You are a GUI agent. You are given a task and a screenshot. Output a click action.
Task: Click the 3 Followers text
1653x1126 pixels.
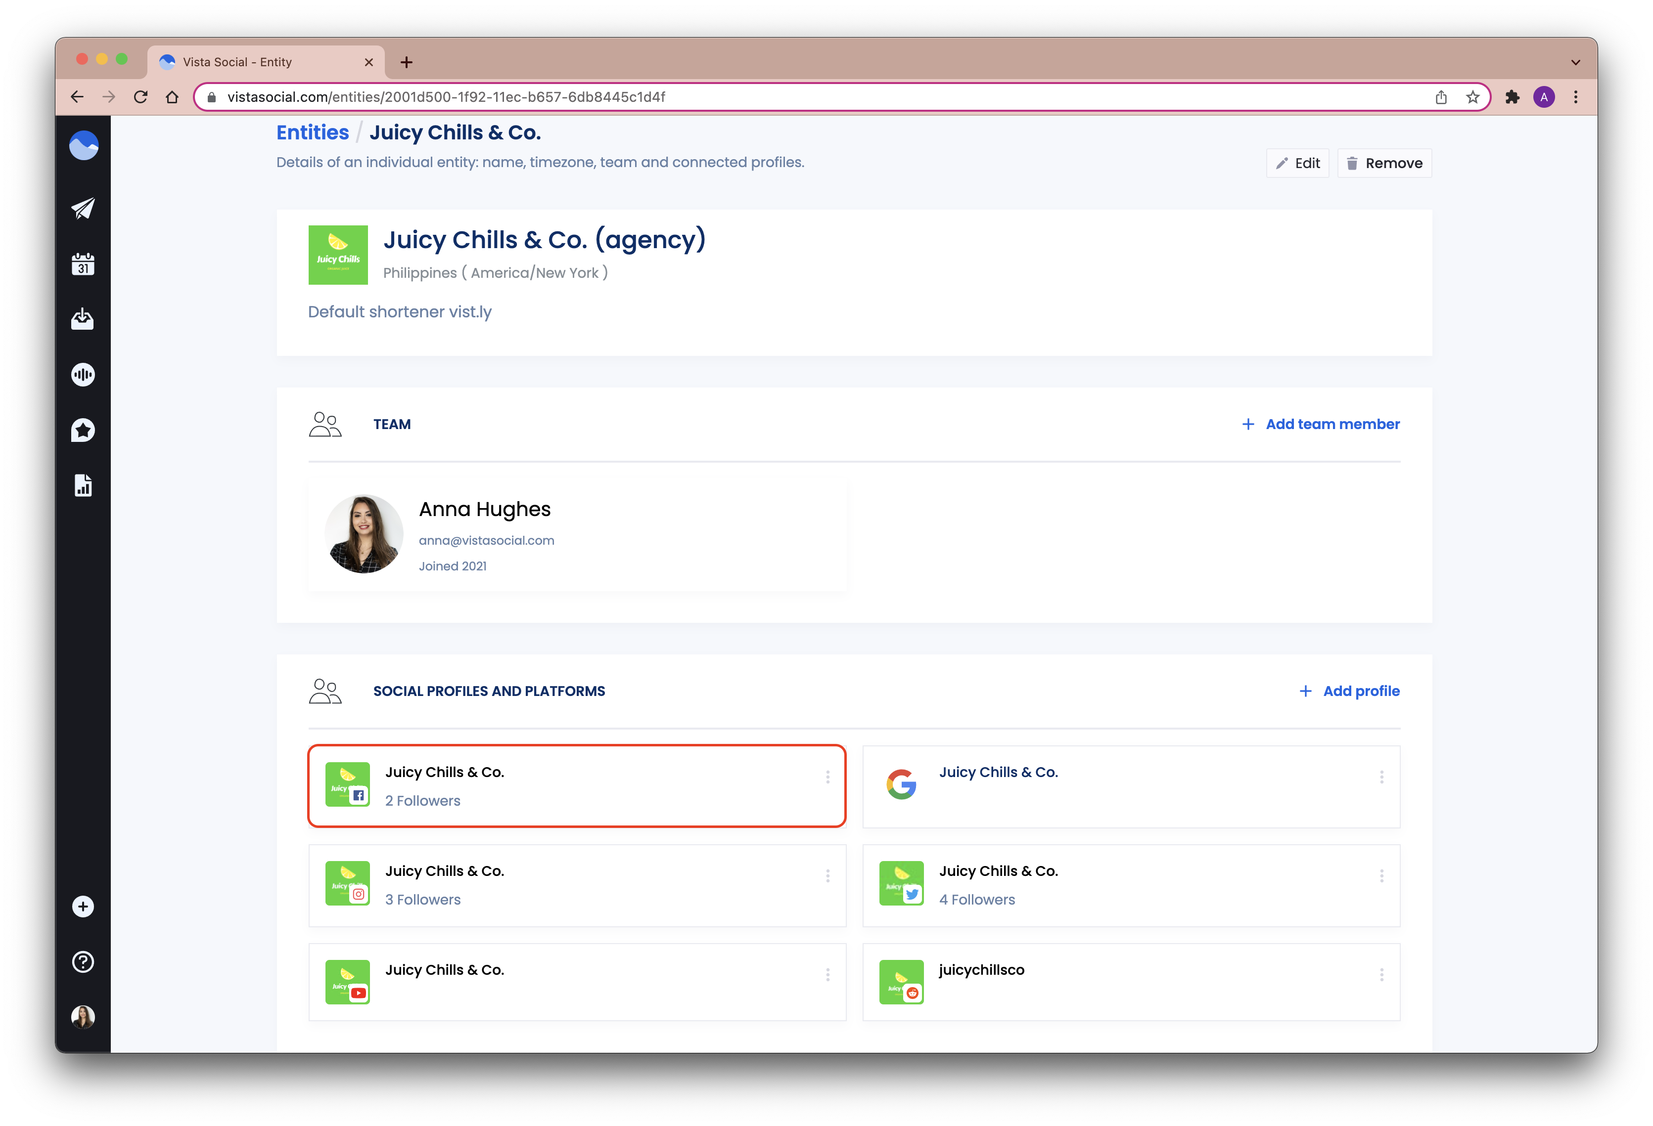[x=422, y=899]
